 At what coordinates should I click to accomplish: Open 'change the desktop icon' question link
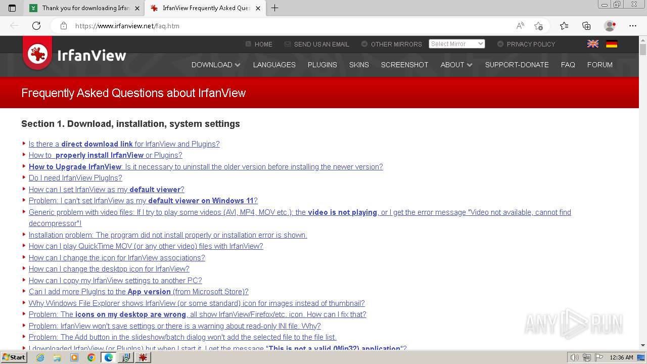click(109, 269)
